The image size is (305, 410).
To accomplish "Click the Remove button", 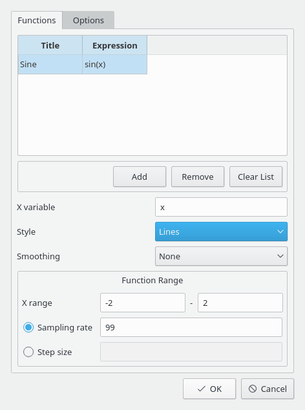I will pos(198,177).
